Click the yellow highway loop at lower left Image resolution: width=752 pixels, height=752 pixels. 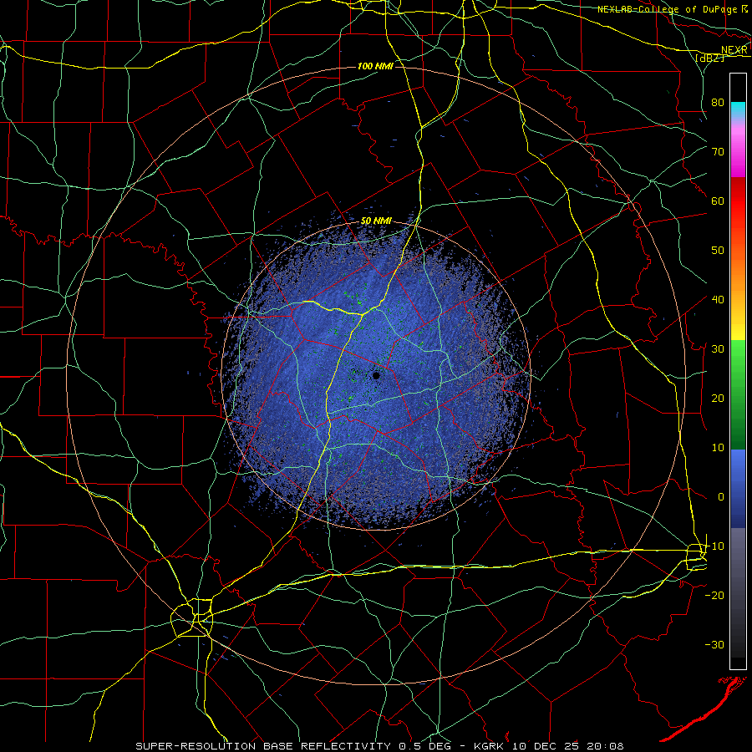[191, 617]
